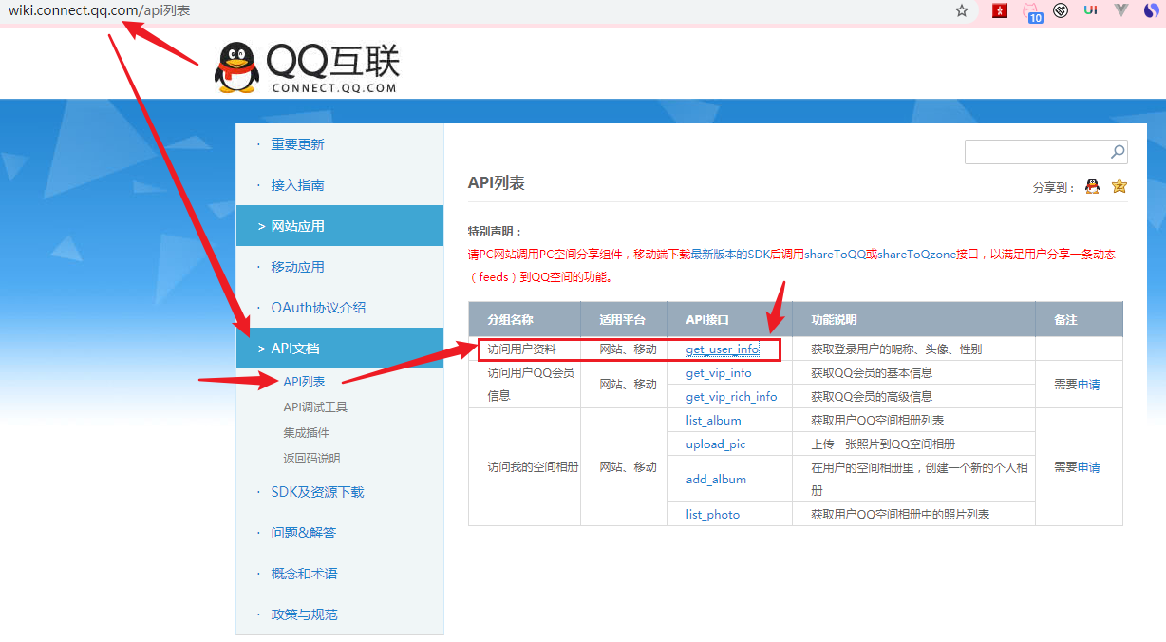This screenshot has width=1166, height=642.
Task: Click inside the site search box
Action: pyautogui.click(x=1035, y=151)
